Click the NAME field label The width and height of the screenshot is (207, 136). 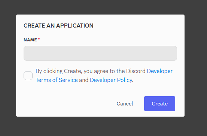[x=30, y=40]
